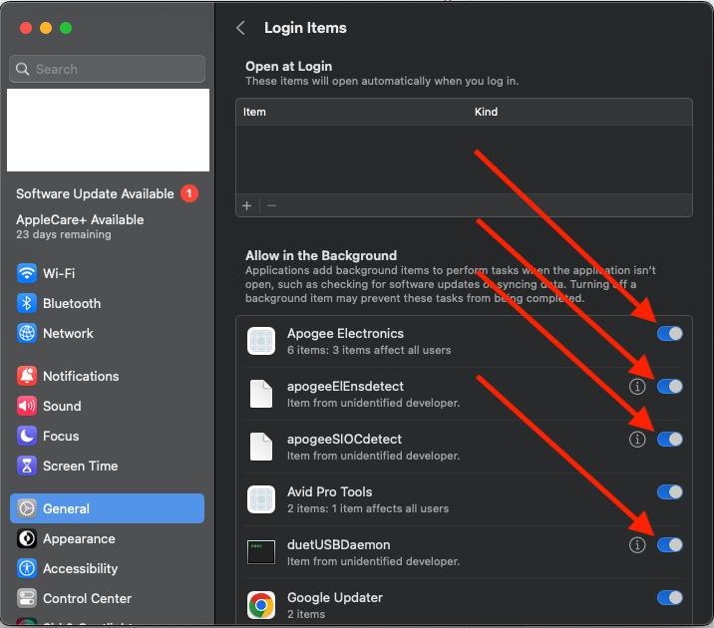Open Focus moon icon in sidebar

tap(27, 436)
